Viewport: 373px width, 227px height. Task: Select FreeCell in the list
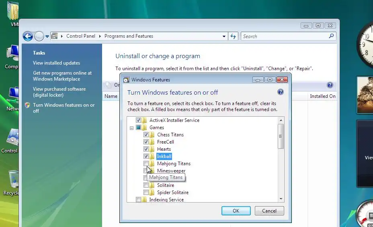click(x=165, y=142)
